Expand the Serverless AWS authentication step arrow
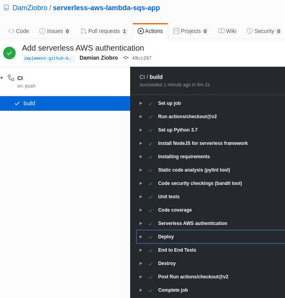The width and height of the screenshot is (285, 298). click(141, 223)
